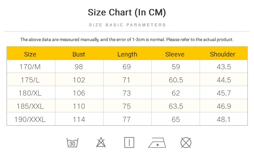Click the low heat iron icon
The image size is (254, 156).
(157, 143)
